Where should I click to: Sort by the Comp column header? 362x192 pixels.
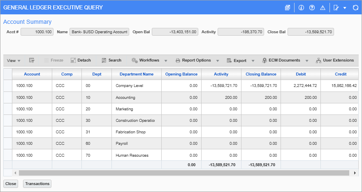tap(67, 74)
